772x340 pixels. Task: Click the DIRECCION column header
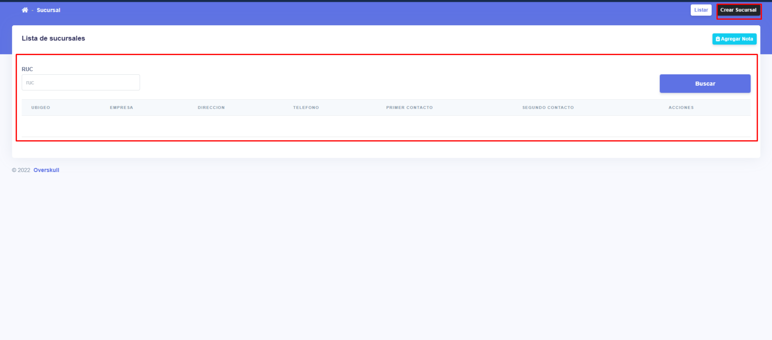click(x=211, y=107)
